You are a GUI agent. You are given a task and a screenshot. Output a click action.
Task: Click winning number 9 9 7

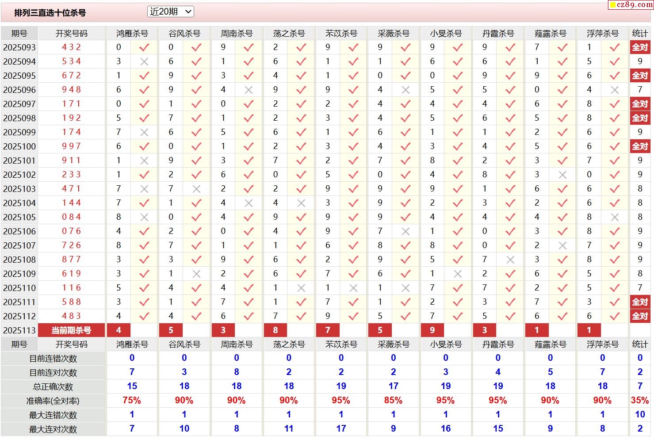pyautogui.click(x=72, y=146)
